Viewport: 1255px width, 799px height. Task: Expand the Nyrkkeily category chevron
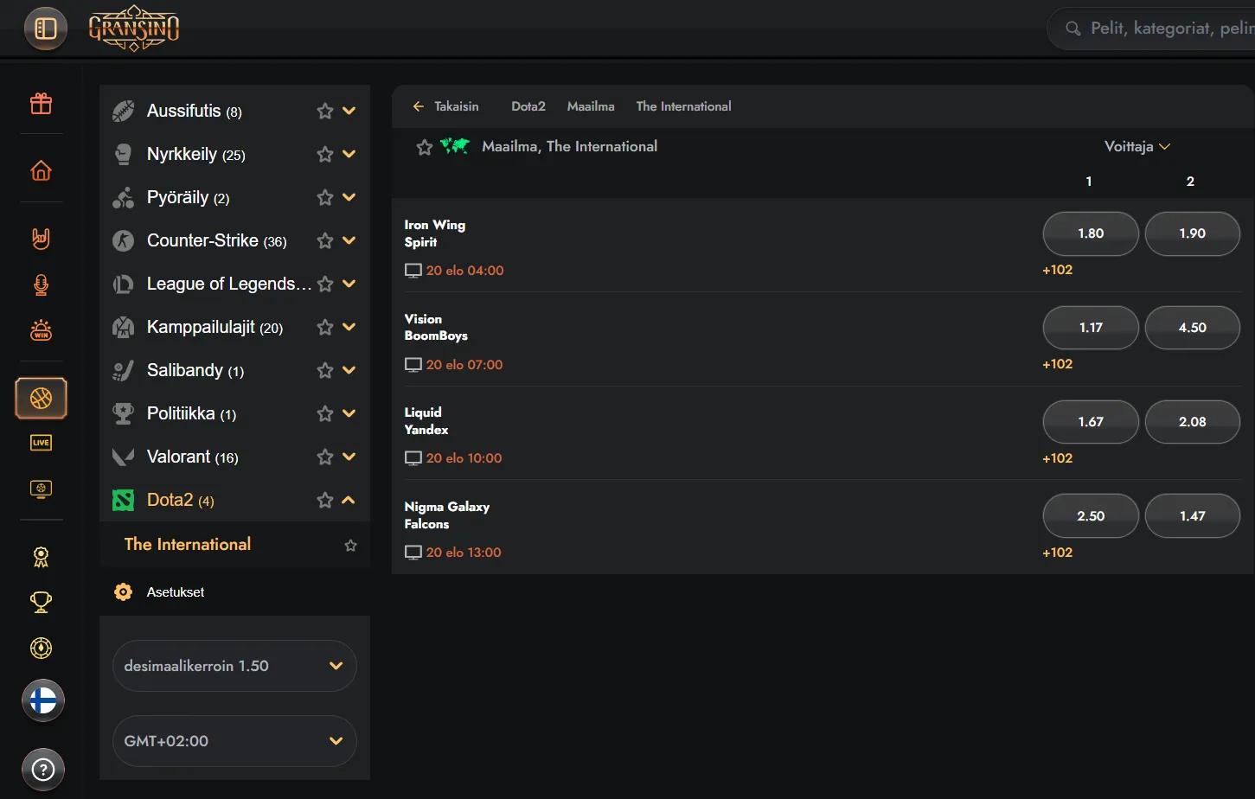tap(349, 154)
